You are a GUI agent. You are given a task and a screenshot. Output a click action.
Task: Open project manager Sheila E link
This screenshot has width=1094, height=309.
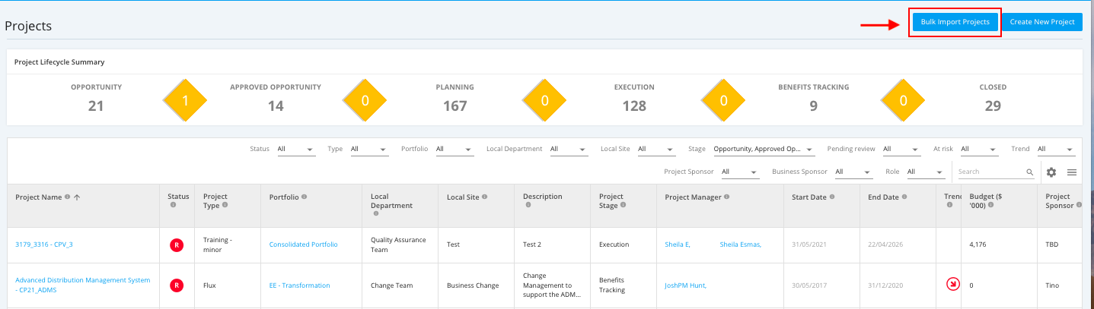pyautogui.click(x=678, y=244)
